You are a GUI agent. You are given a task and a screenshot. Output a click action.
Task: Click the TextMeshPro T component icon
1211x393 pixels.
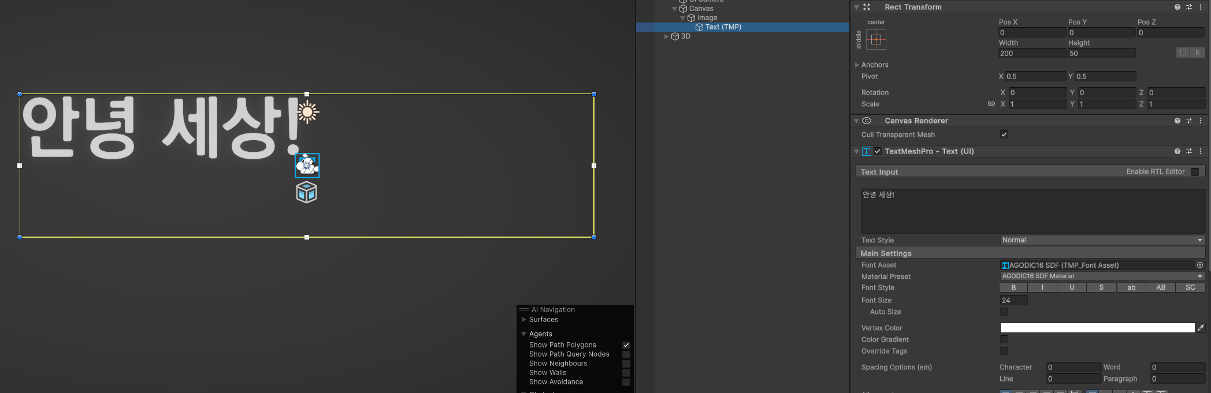click(x=867, y=151)
